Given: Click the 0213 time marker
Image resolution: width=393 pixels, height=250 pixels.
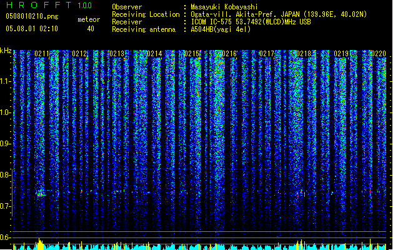Looking at the screenshot, I should 117,54.
